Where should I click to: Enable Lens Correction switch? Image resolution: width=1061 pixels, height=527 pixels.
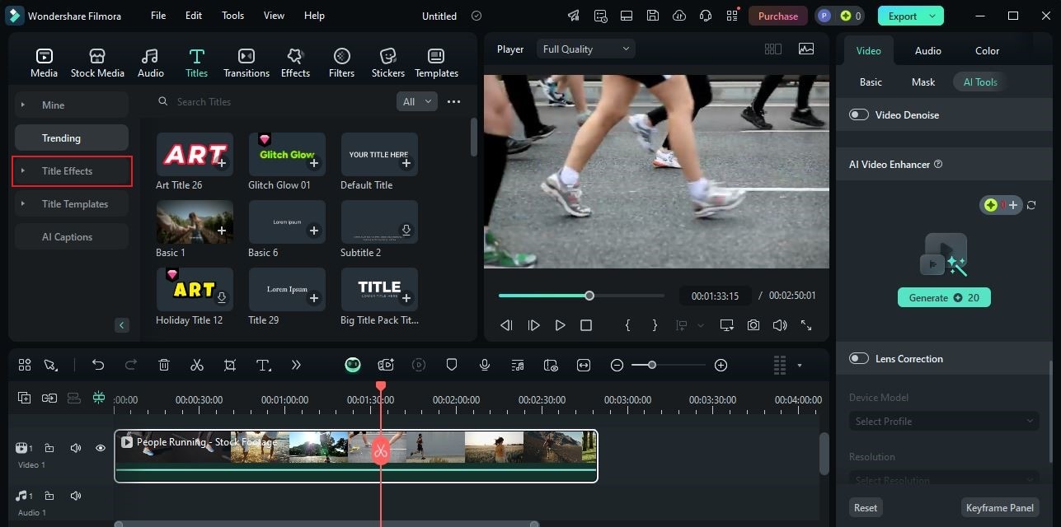click(859, 358)
